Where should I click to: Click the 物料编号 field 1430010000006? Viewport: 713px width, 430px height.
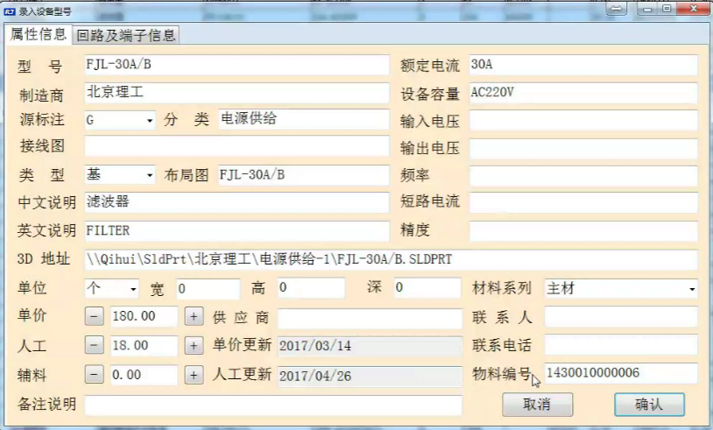tap(621, 373)
